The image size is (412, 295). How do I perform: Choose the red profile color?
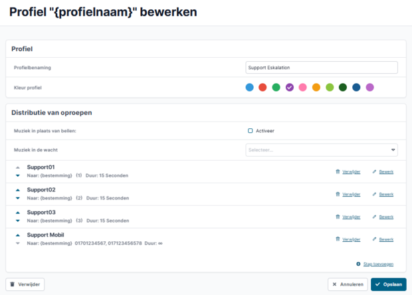tap(262, 87)
